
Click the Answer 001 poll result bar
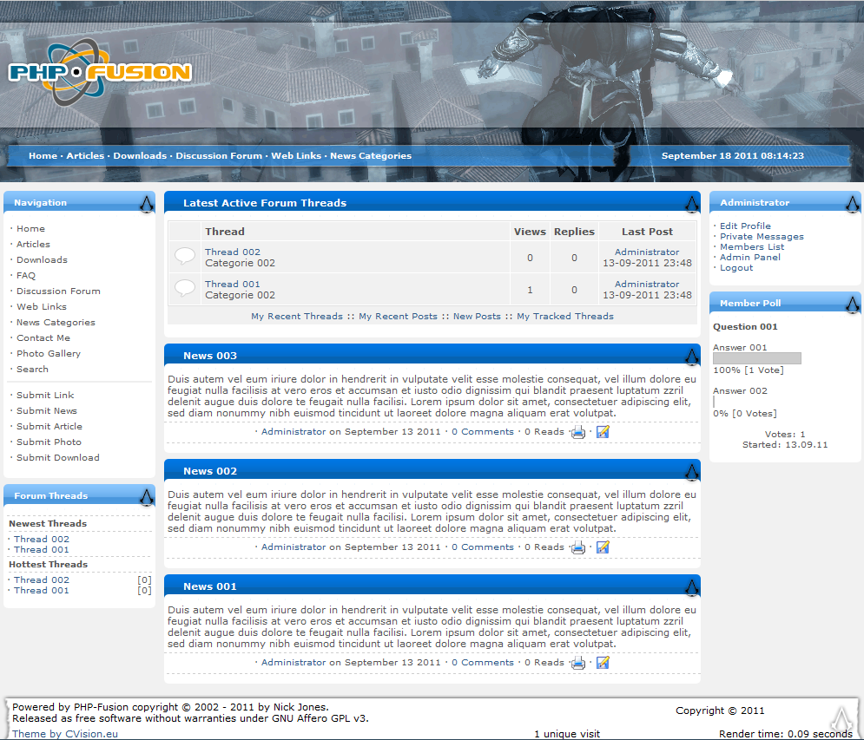pos(757,358)
